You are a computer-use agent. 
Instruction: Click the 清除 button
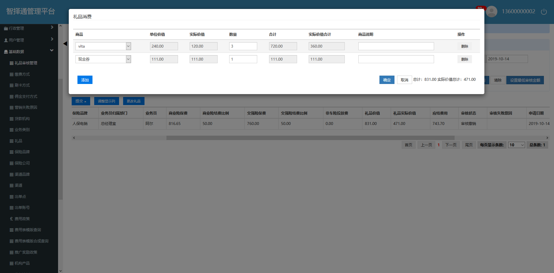click(498, 80)
